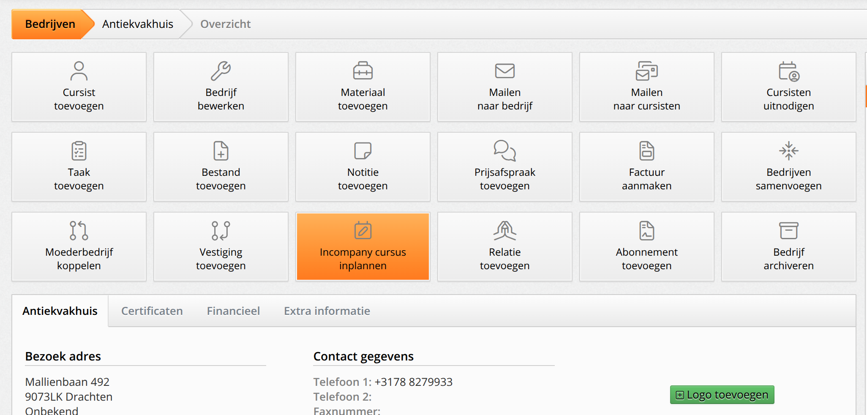Click the plus icon on Logo toevoegen
The image size is (867, 415).
[680, 395]
